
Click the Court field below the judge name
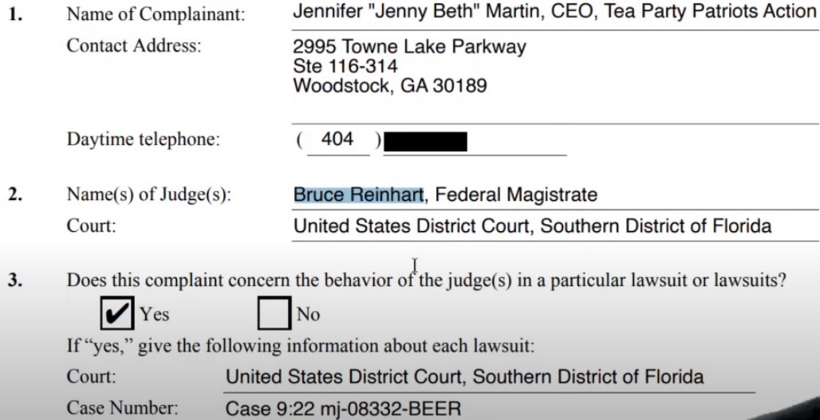coord(532,226)
